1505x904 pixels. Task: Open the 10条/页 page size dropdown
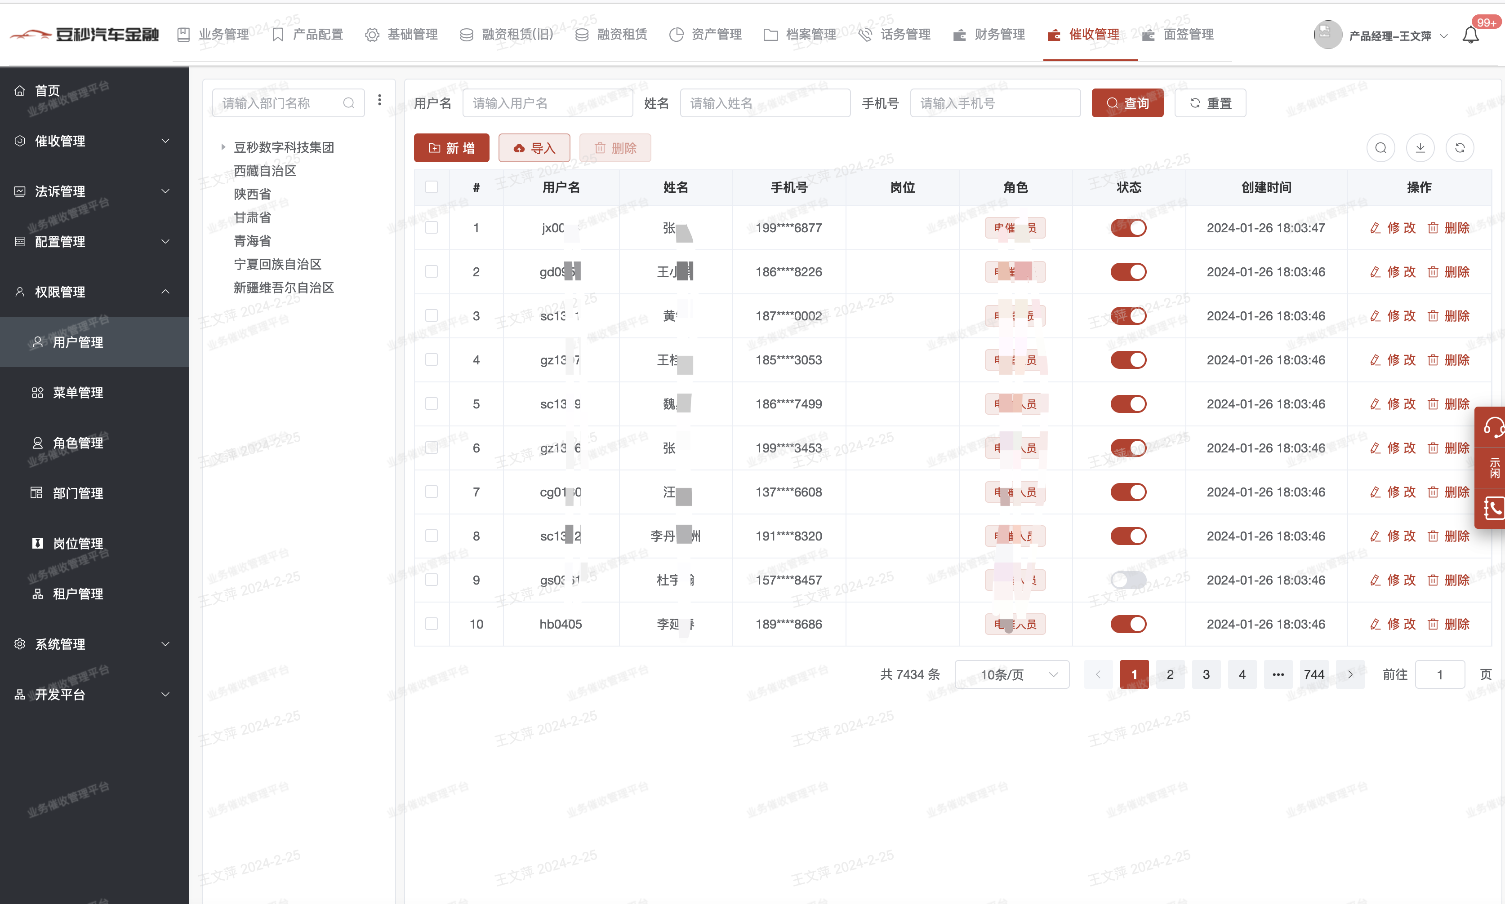coord(1011,674)
